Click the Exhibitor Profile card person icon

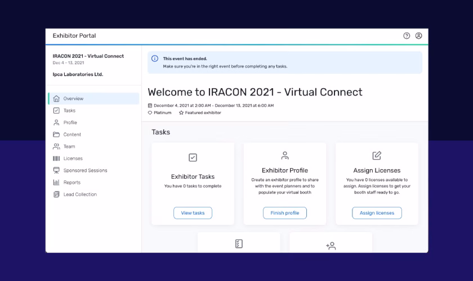point(285,156)
